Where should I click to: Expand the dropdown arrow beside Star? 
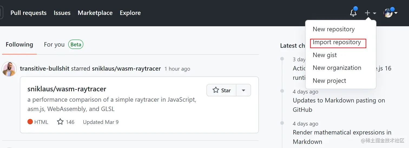click(243, 90)
